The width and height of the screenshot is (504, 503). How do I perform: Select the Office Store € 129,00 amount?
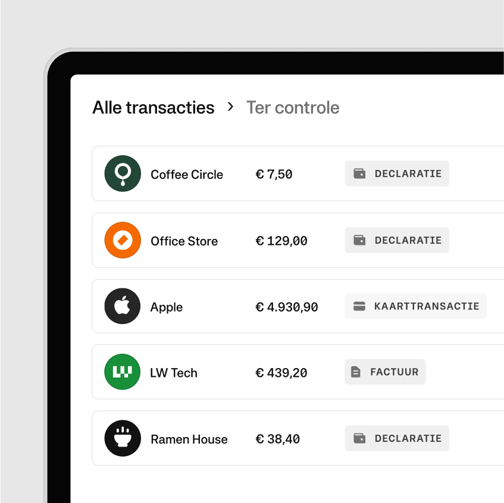point(281,241)
